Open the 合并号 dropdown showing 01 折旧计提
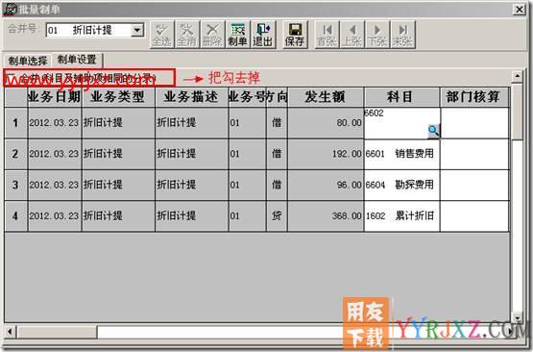Screen dimensions: 533x352 tap(137, 30)
